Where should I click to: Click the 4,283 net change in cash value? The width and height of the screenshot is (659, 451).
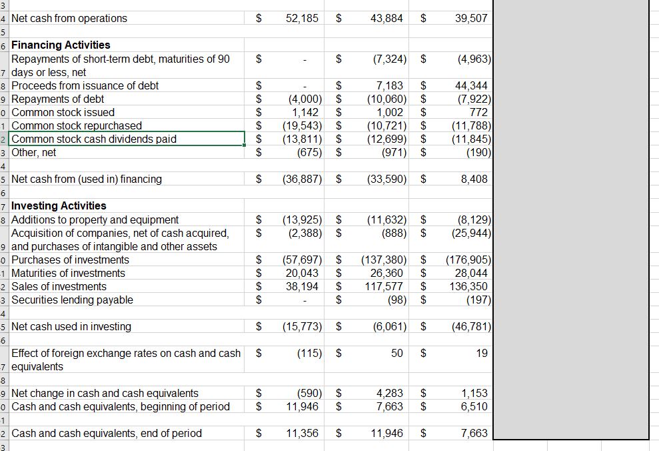390,393
